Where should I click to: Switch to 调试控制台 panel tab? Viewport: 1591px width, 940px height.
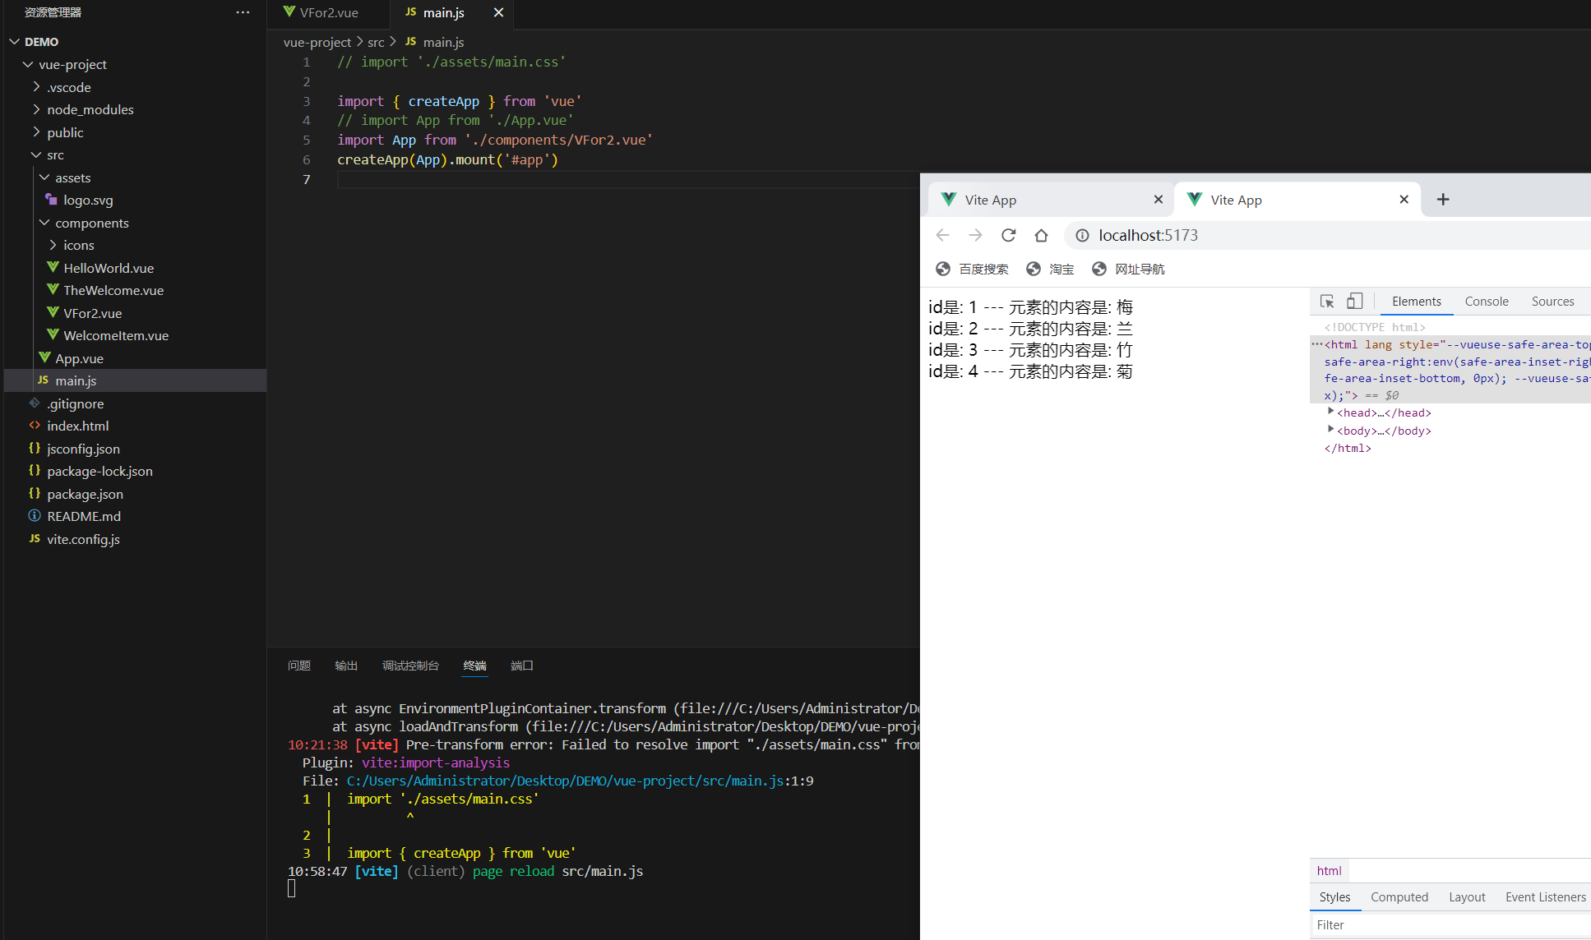point(410,666)
